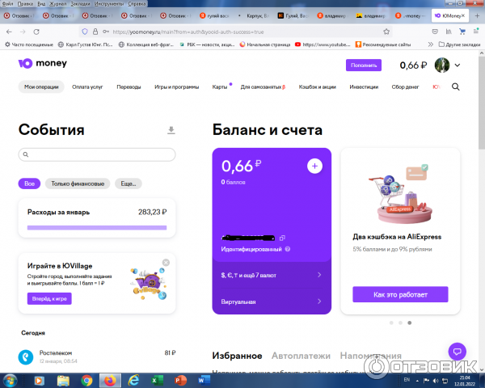Image resolution: width=485 pixels, height=388 pixels.
Task: Go back in browser history
Action: pyautogui.click(x=9, y=32)
